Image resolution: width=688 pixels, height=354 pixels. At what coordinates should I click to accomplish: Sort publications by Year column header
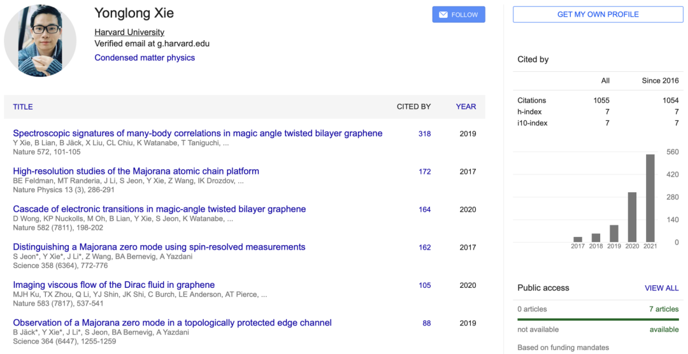coord(466,107)
